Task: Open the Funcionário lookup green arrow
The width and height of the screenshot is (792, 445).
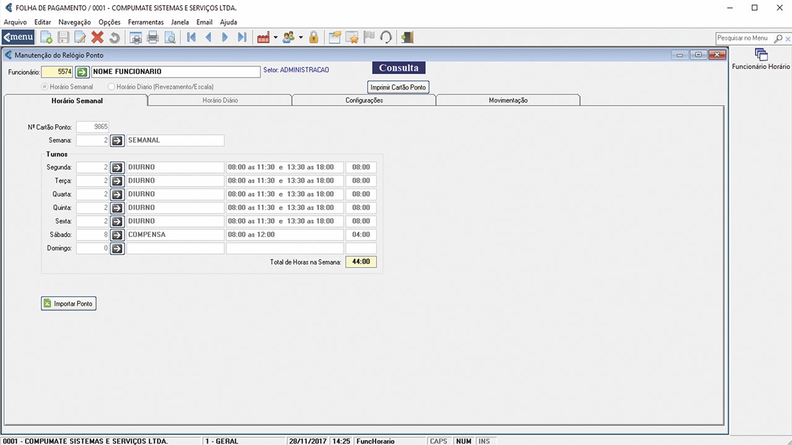Action: (x=82, y=72)
